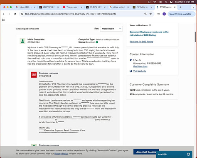Close the CVS Pharmacy tab
The width and height of the screenshot is (197, 158).
click(x=175, y=7)
